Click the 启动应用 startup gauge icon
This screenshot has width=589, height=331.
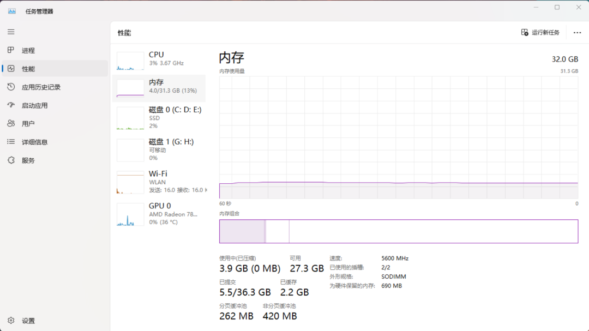pos(11,105)
